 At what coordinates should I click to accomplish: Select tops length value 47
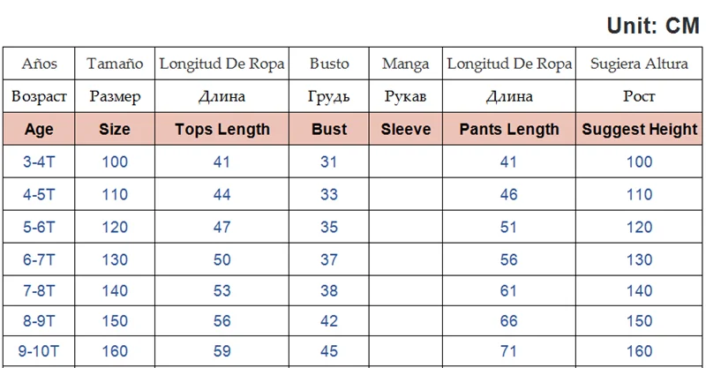pos(222,226)
